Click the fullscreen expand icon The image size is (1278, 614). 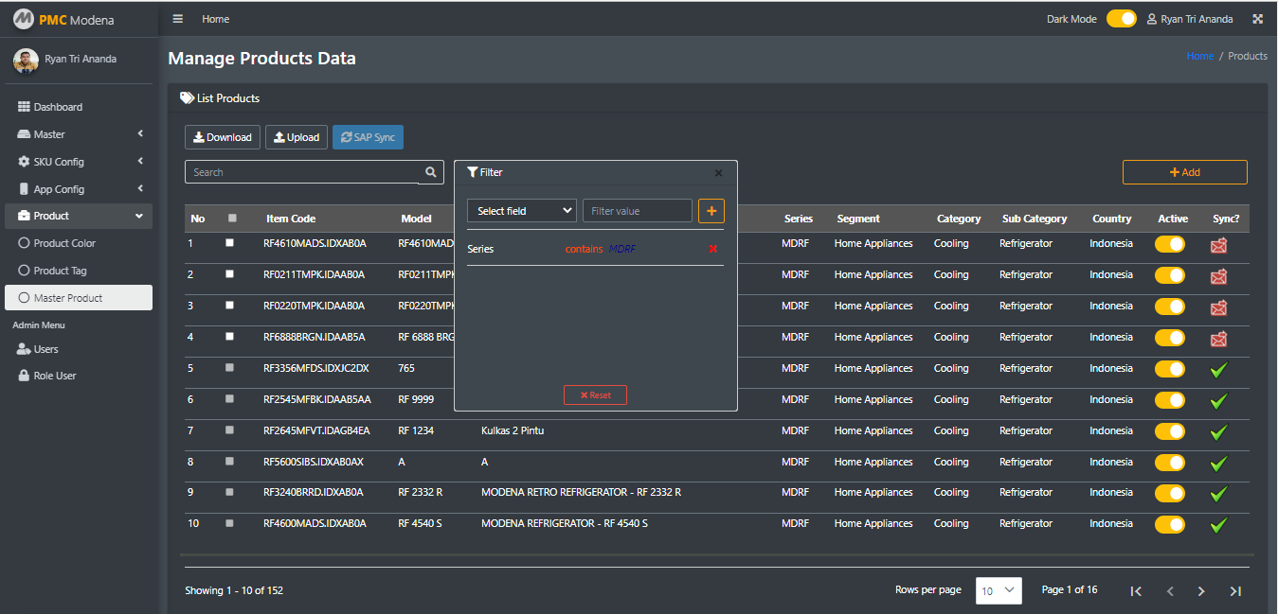(1258, 19)
